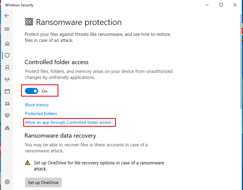Open Account protection person icon
This screenshot has width=243, height=190.
click(x=7, y=67)
